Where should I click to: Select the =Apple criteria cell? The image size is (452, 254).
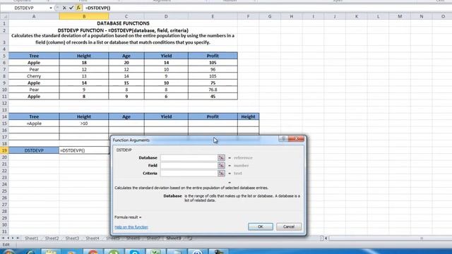pyautogui.click(x=34, y=123)
